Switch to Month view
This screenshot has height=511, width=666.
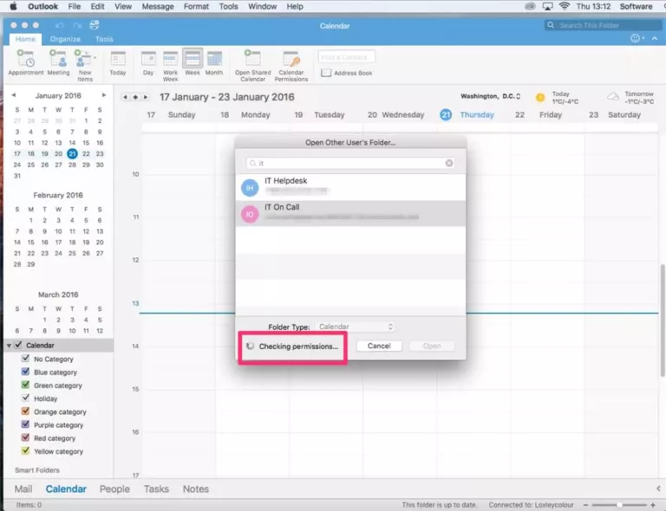point(214,62)
